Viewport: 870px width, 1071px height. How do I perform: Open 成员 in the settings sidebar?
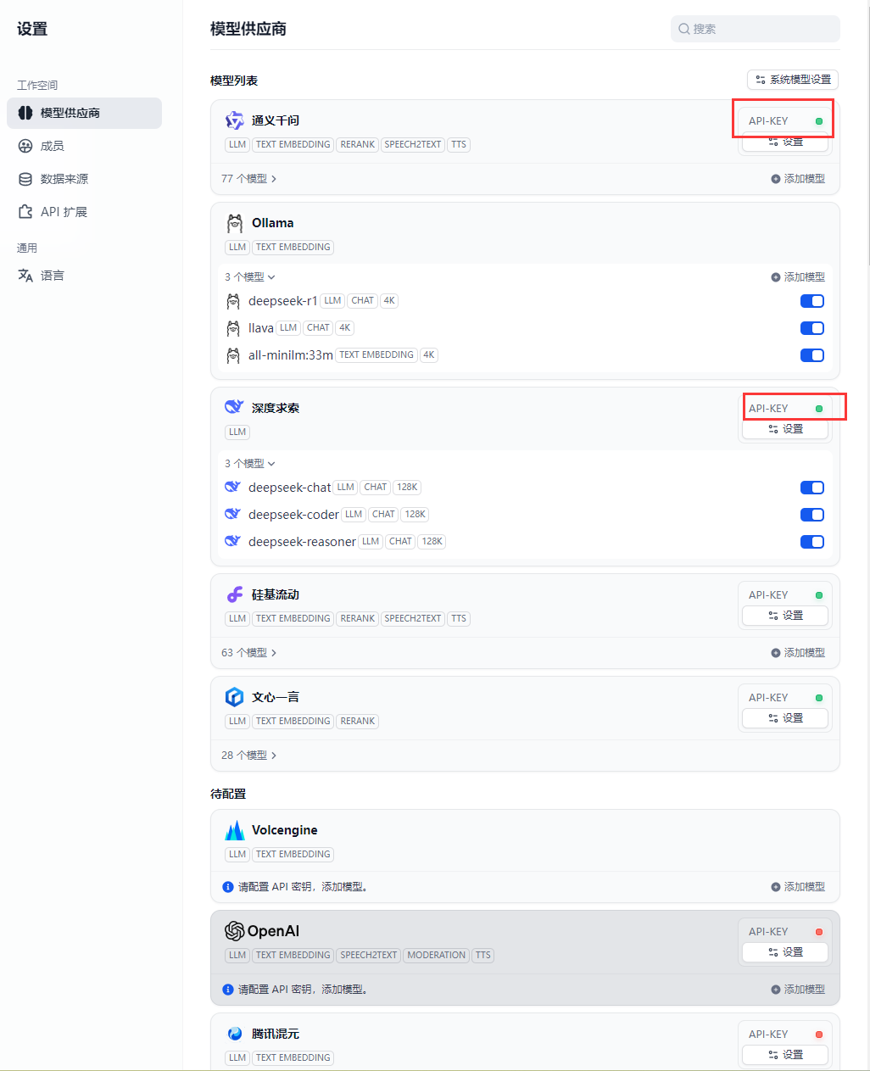click(84, 146)
